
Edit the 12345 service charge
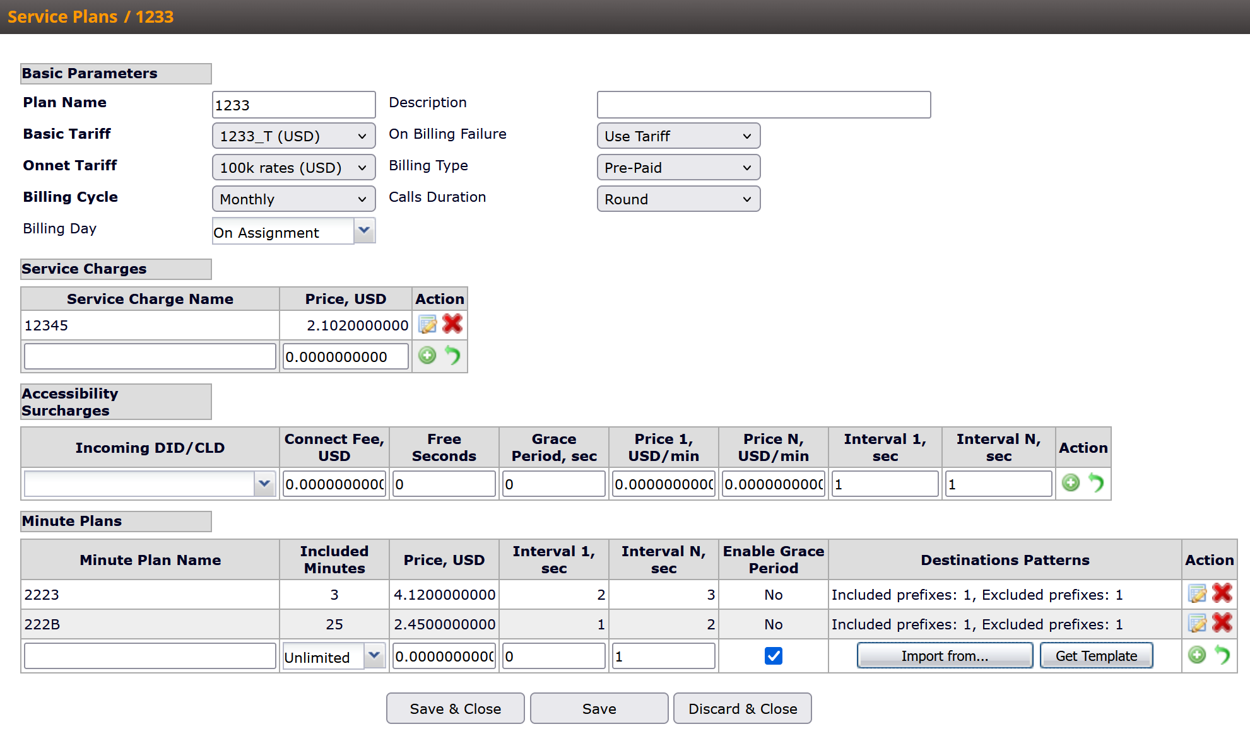427,325
